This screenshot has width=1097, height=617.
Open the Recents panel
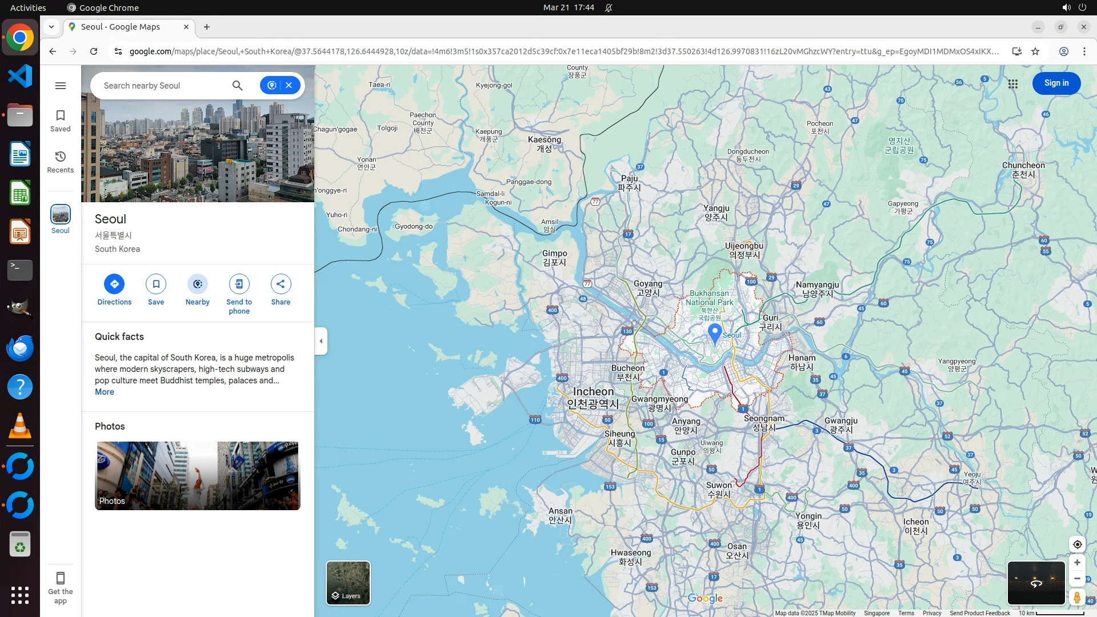click(61, 162)
